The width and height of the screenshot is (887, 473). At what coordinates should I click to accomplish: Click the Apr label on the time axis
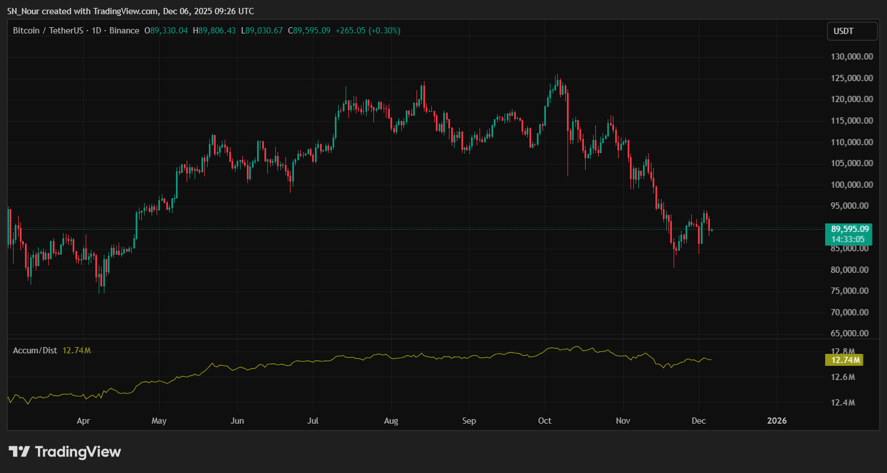(x=83, y=421)
